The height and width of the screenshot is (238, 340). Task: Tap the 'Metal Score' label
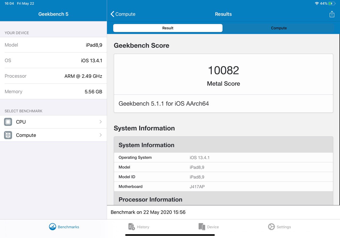[223, 84]
